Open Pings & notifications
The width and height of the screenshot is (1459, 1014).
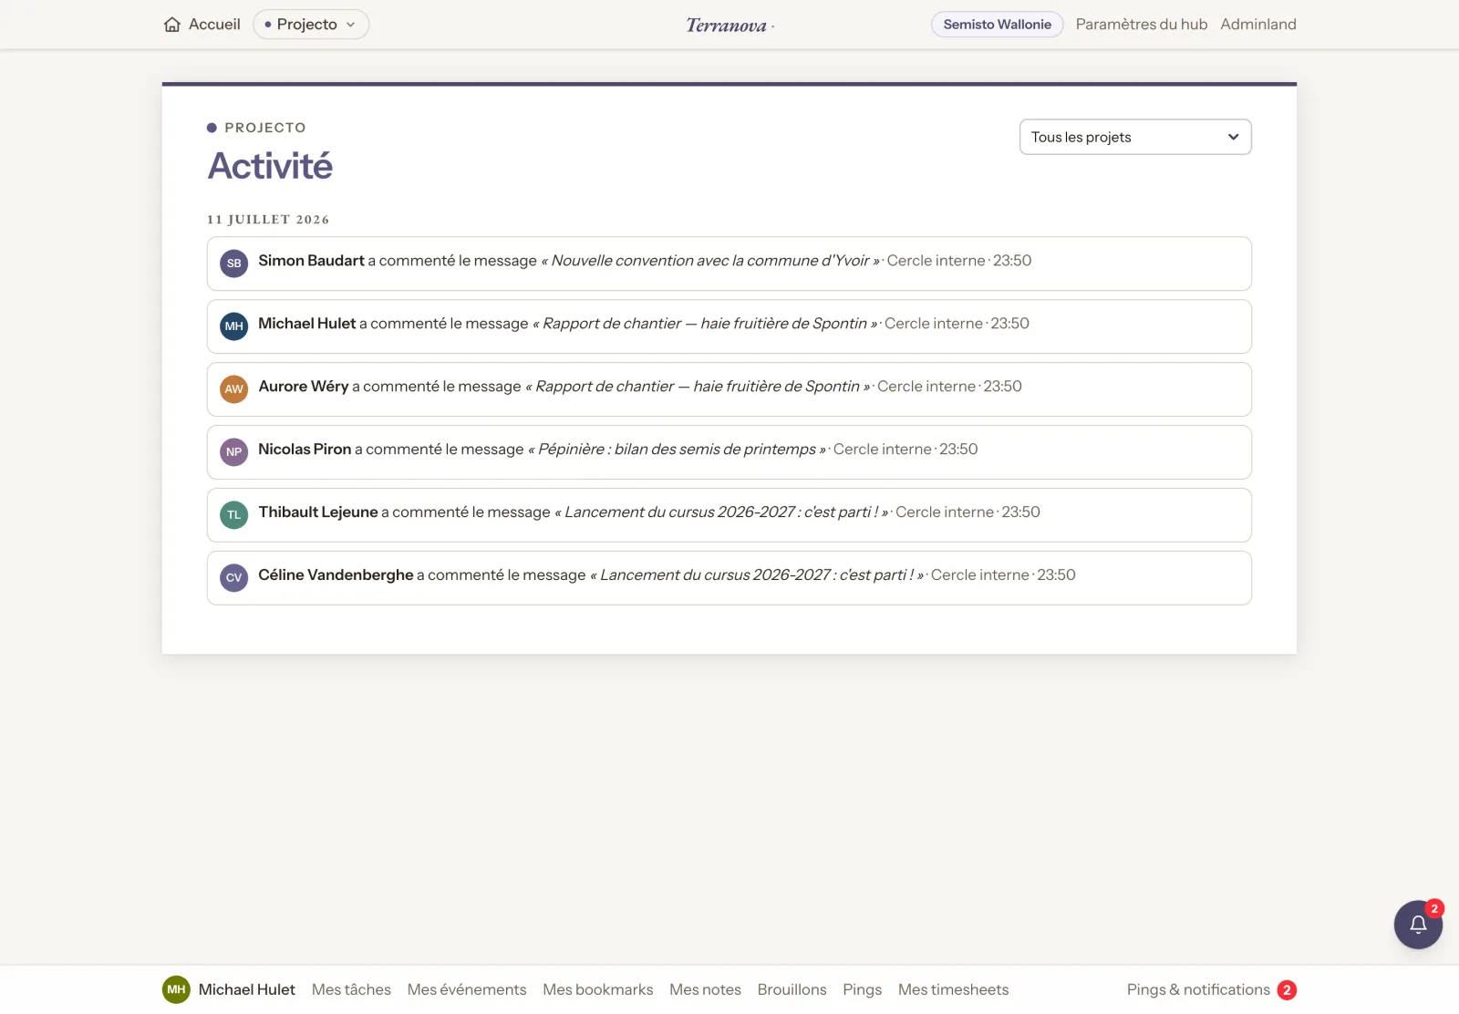1198,989
